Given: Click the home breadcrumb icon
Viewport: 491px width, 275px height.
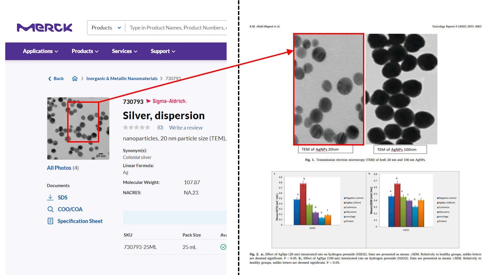Looking at the screenshot, I should [x=75, y=78].
